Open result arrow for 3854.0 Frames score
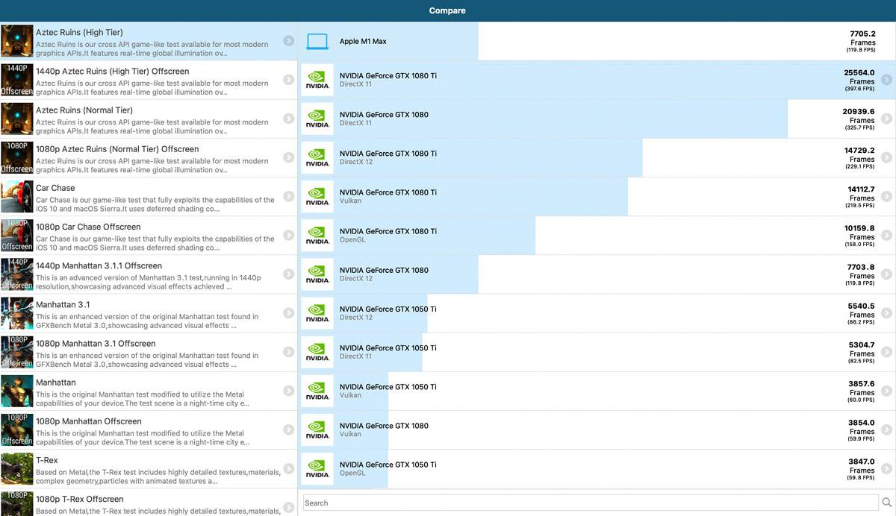The width and height of the screenshot is (896, 516). 886,430
